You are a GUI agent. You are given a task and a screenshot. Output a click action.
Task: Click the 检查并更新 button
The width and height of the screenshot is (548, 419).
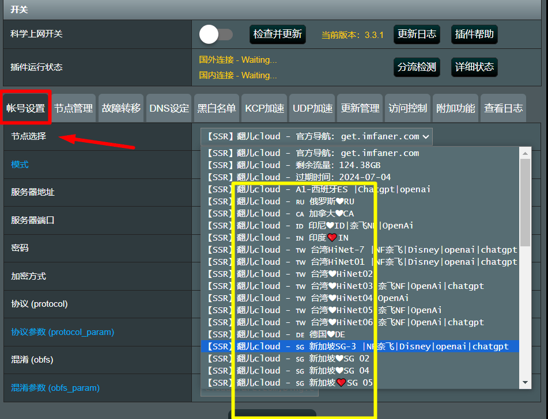pos(278,34)
